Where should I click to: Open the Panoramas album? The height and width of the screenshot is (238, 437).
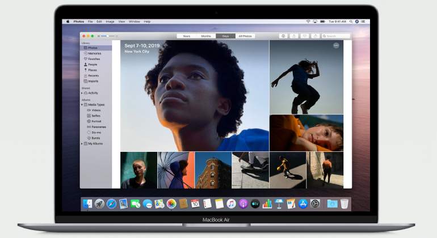pos(96,127)
